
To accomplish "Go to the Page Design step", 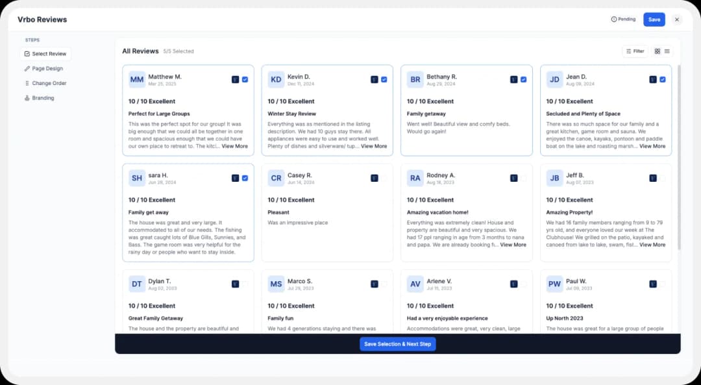I will pos(47,68).
